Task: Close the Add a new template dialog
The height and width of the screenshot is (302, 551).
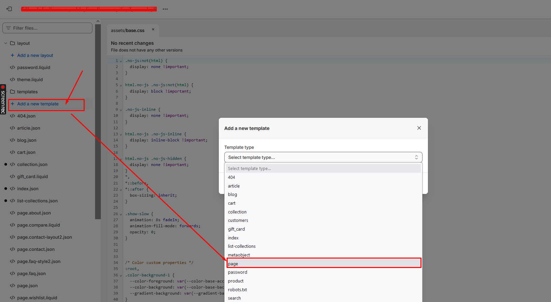Action: click(x=419, y=128)
